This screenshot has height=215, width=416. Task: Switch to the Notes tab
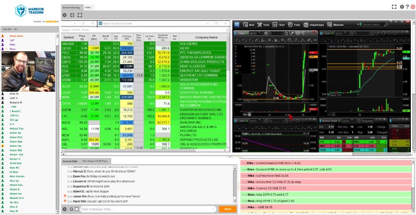tap(88, 7)
